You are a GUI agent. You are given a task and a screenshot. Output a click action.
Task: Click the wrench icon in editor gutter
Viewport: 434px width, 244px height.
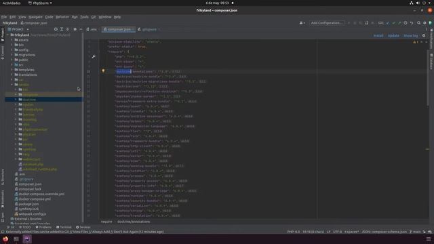click(94, 56)
